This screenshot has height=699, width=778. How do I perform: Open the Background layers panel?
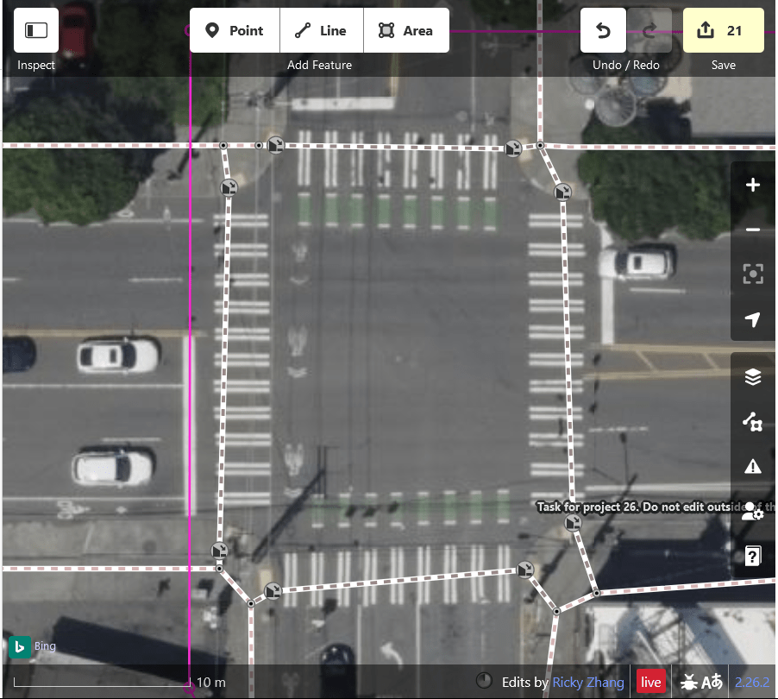[x=753, y=377]
